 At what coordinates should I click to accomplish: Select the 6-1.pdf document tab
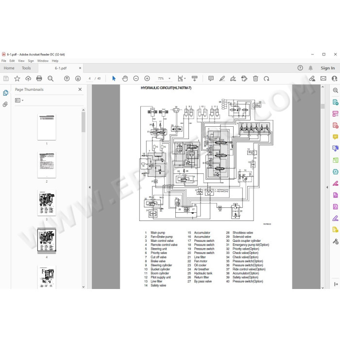[x=61, y=68]
